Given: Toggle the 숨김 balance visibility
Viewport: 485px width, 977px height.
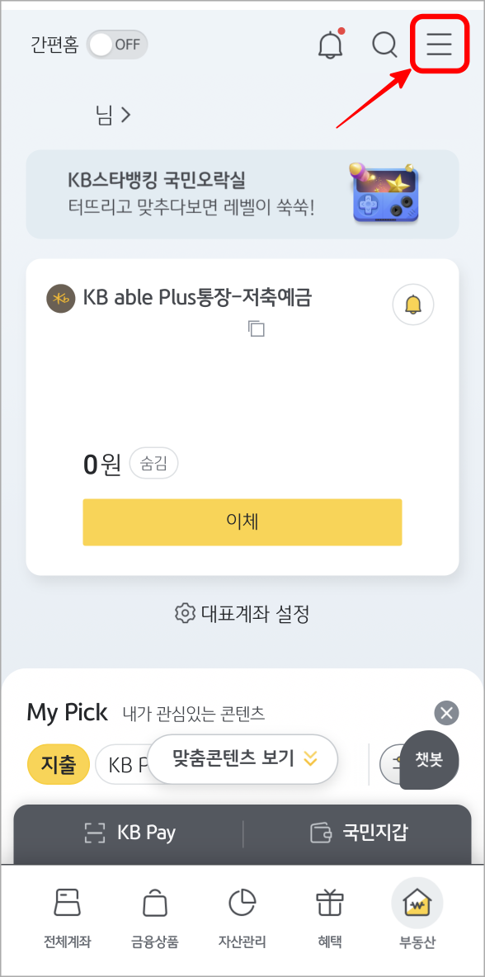Looking at the screenshot, I should pos(153,463).
